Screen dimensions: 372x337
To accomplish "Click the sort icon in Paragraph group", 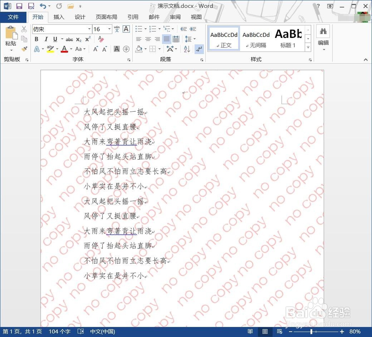I will 187,49.
